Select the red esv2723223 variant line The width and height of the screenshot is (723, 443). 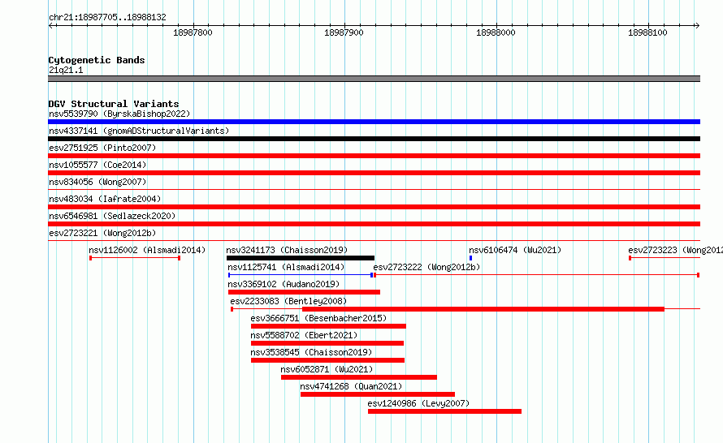665,258
